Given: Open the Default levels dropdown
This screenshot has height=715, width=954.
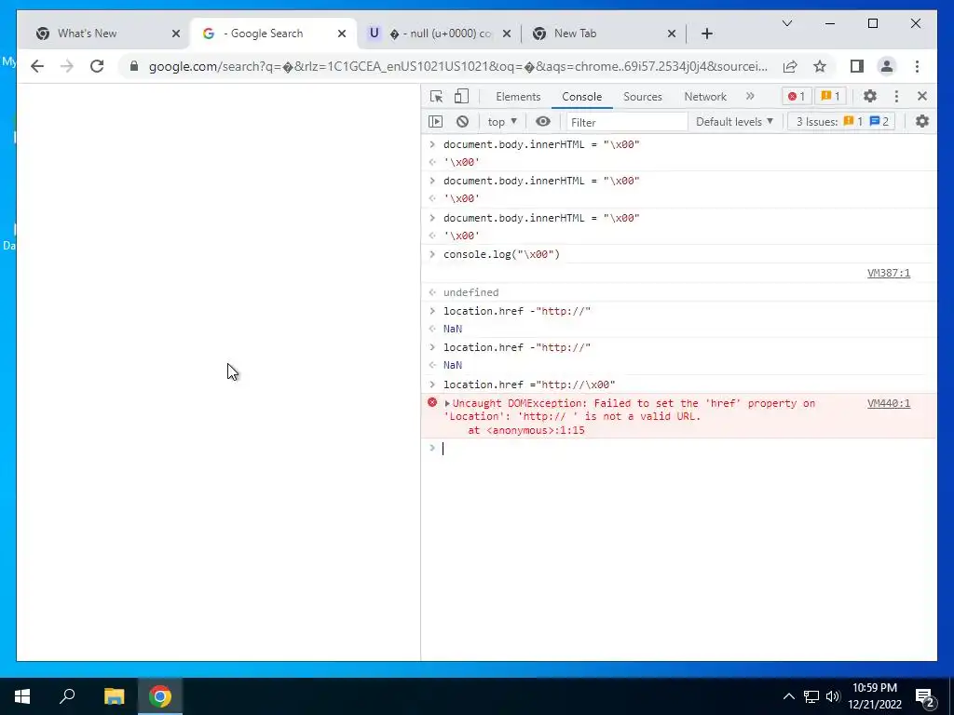Looking at the screenshot, I should tap(734, 122).
